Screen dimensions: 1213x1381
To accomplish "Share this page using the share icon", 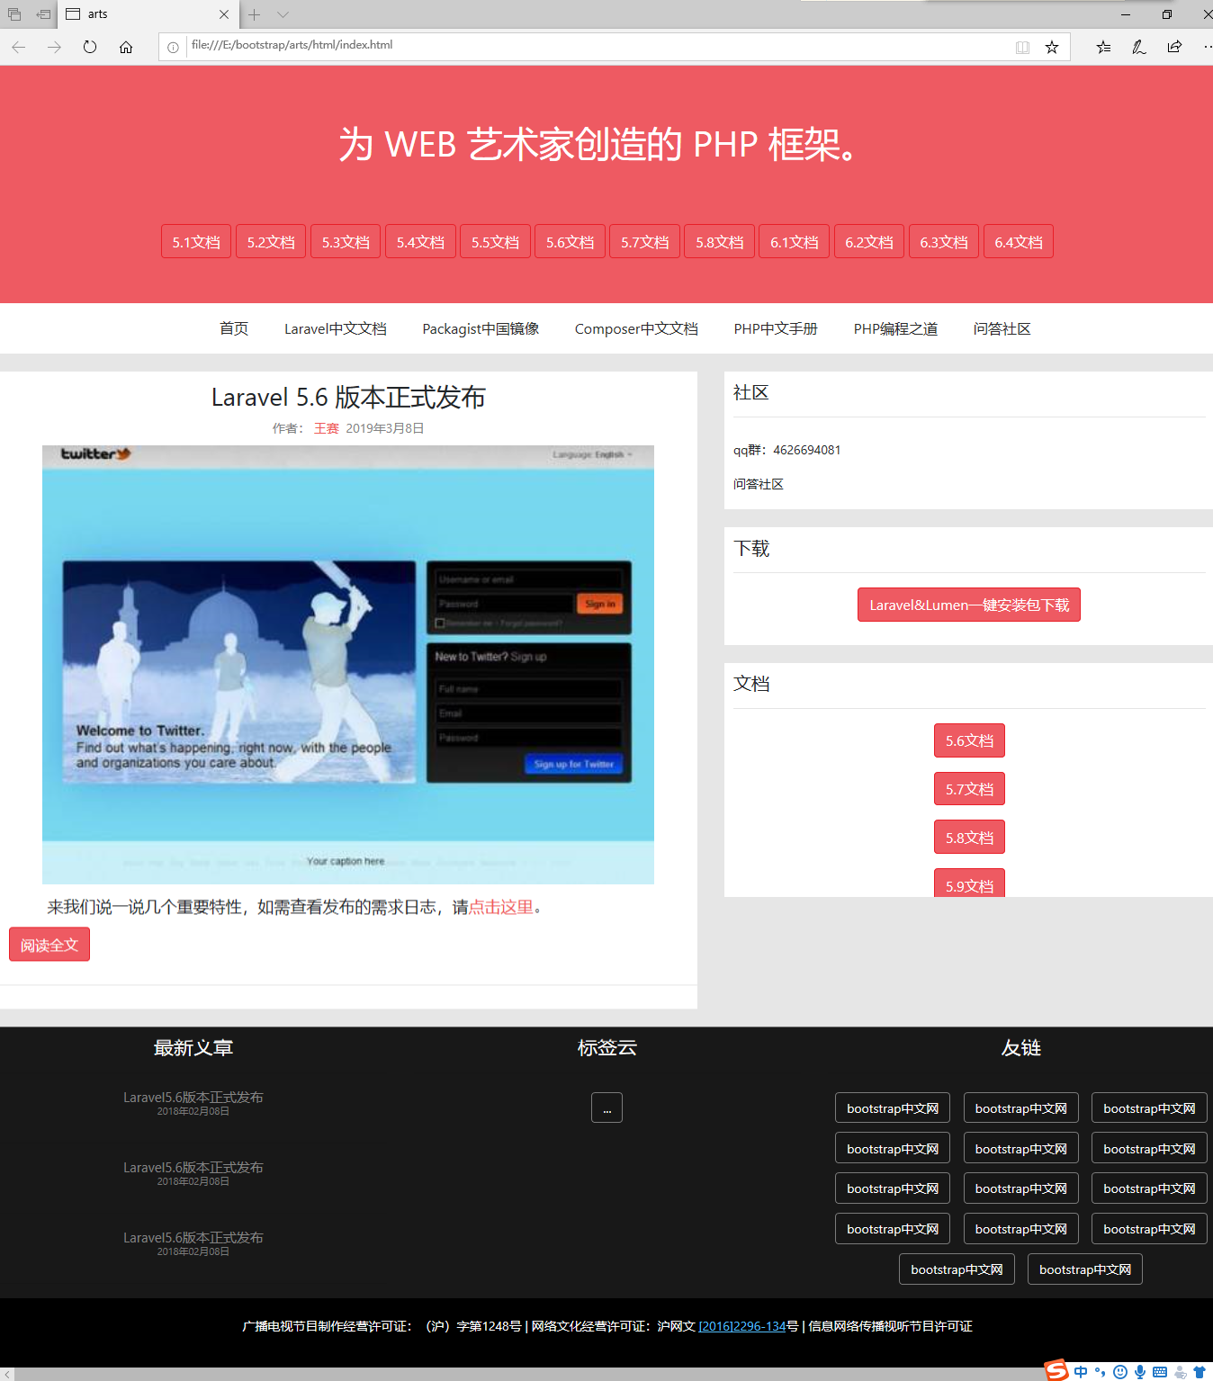I will pos(1173,47).
